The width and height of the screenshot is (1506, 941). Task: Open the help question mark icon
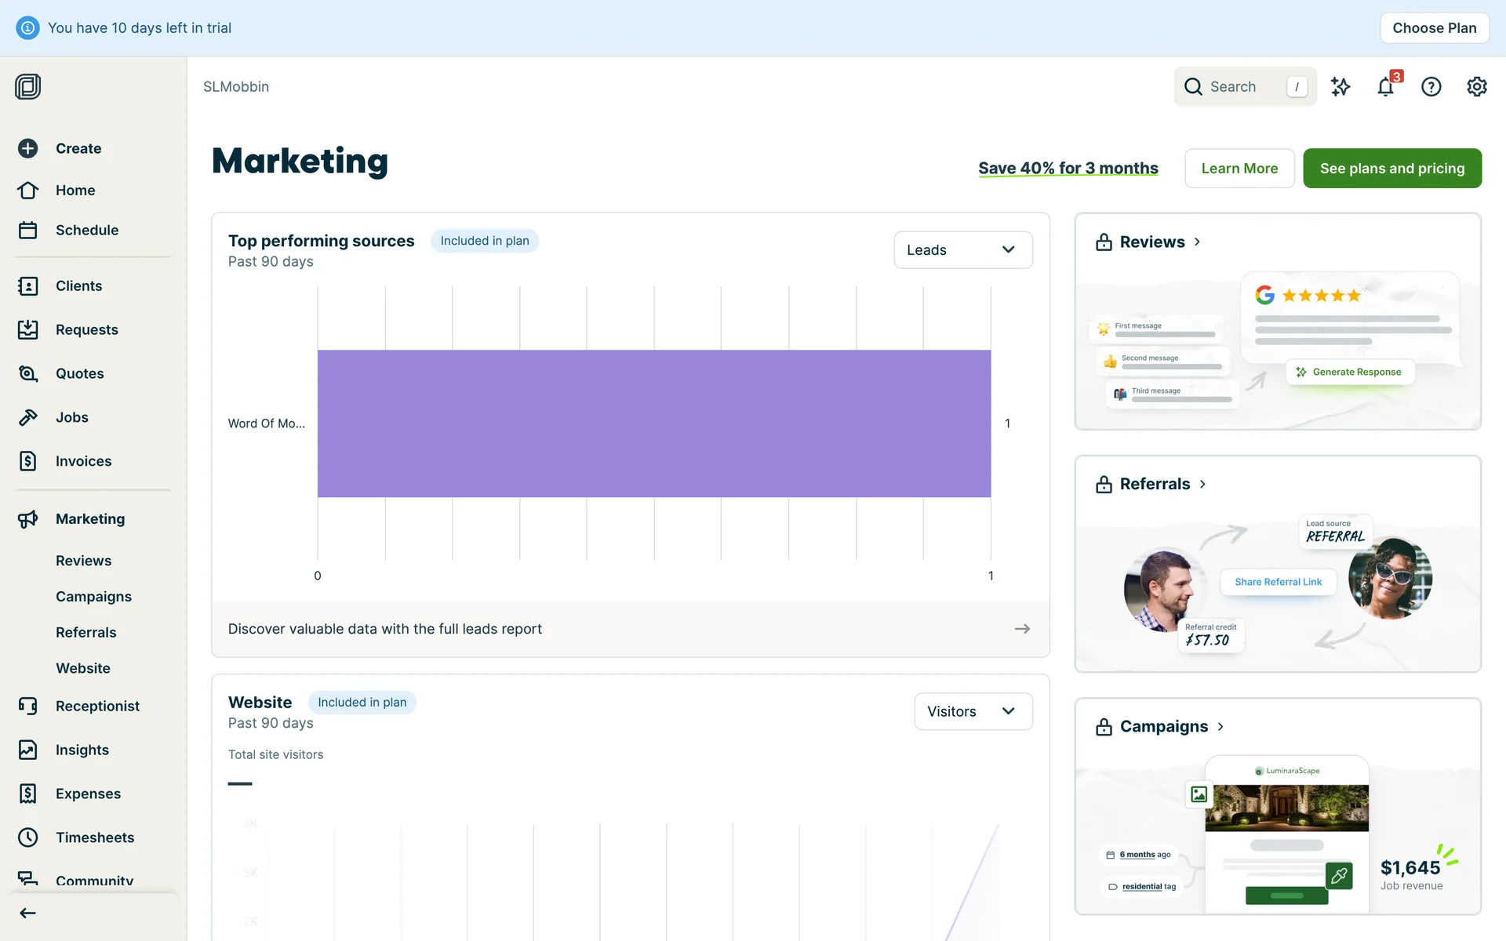click(x=1431, y=87)
